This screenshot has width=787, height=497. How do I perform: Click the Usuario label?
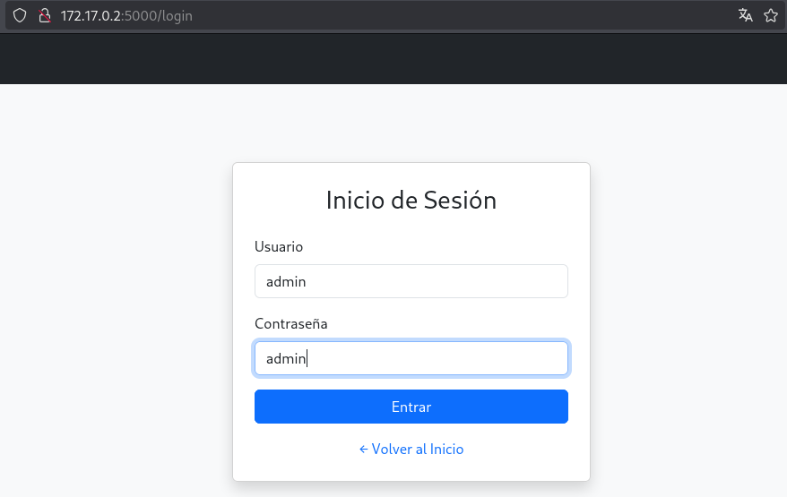click(x=279, y=247)
